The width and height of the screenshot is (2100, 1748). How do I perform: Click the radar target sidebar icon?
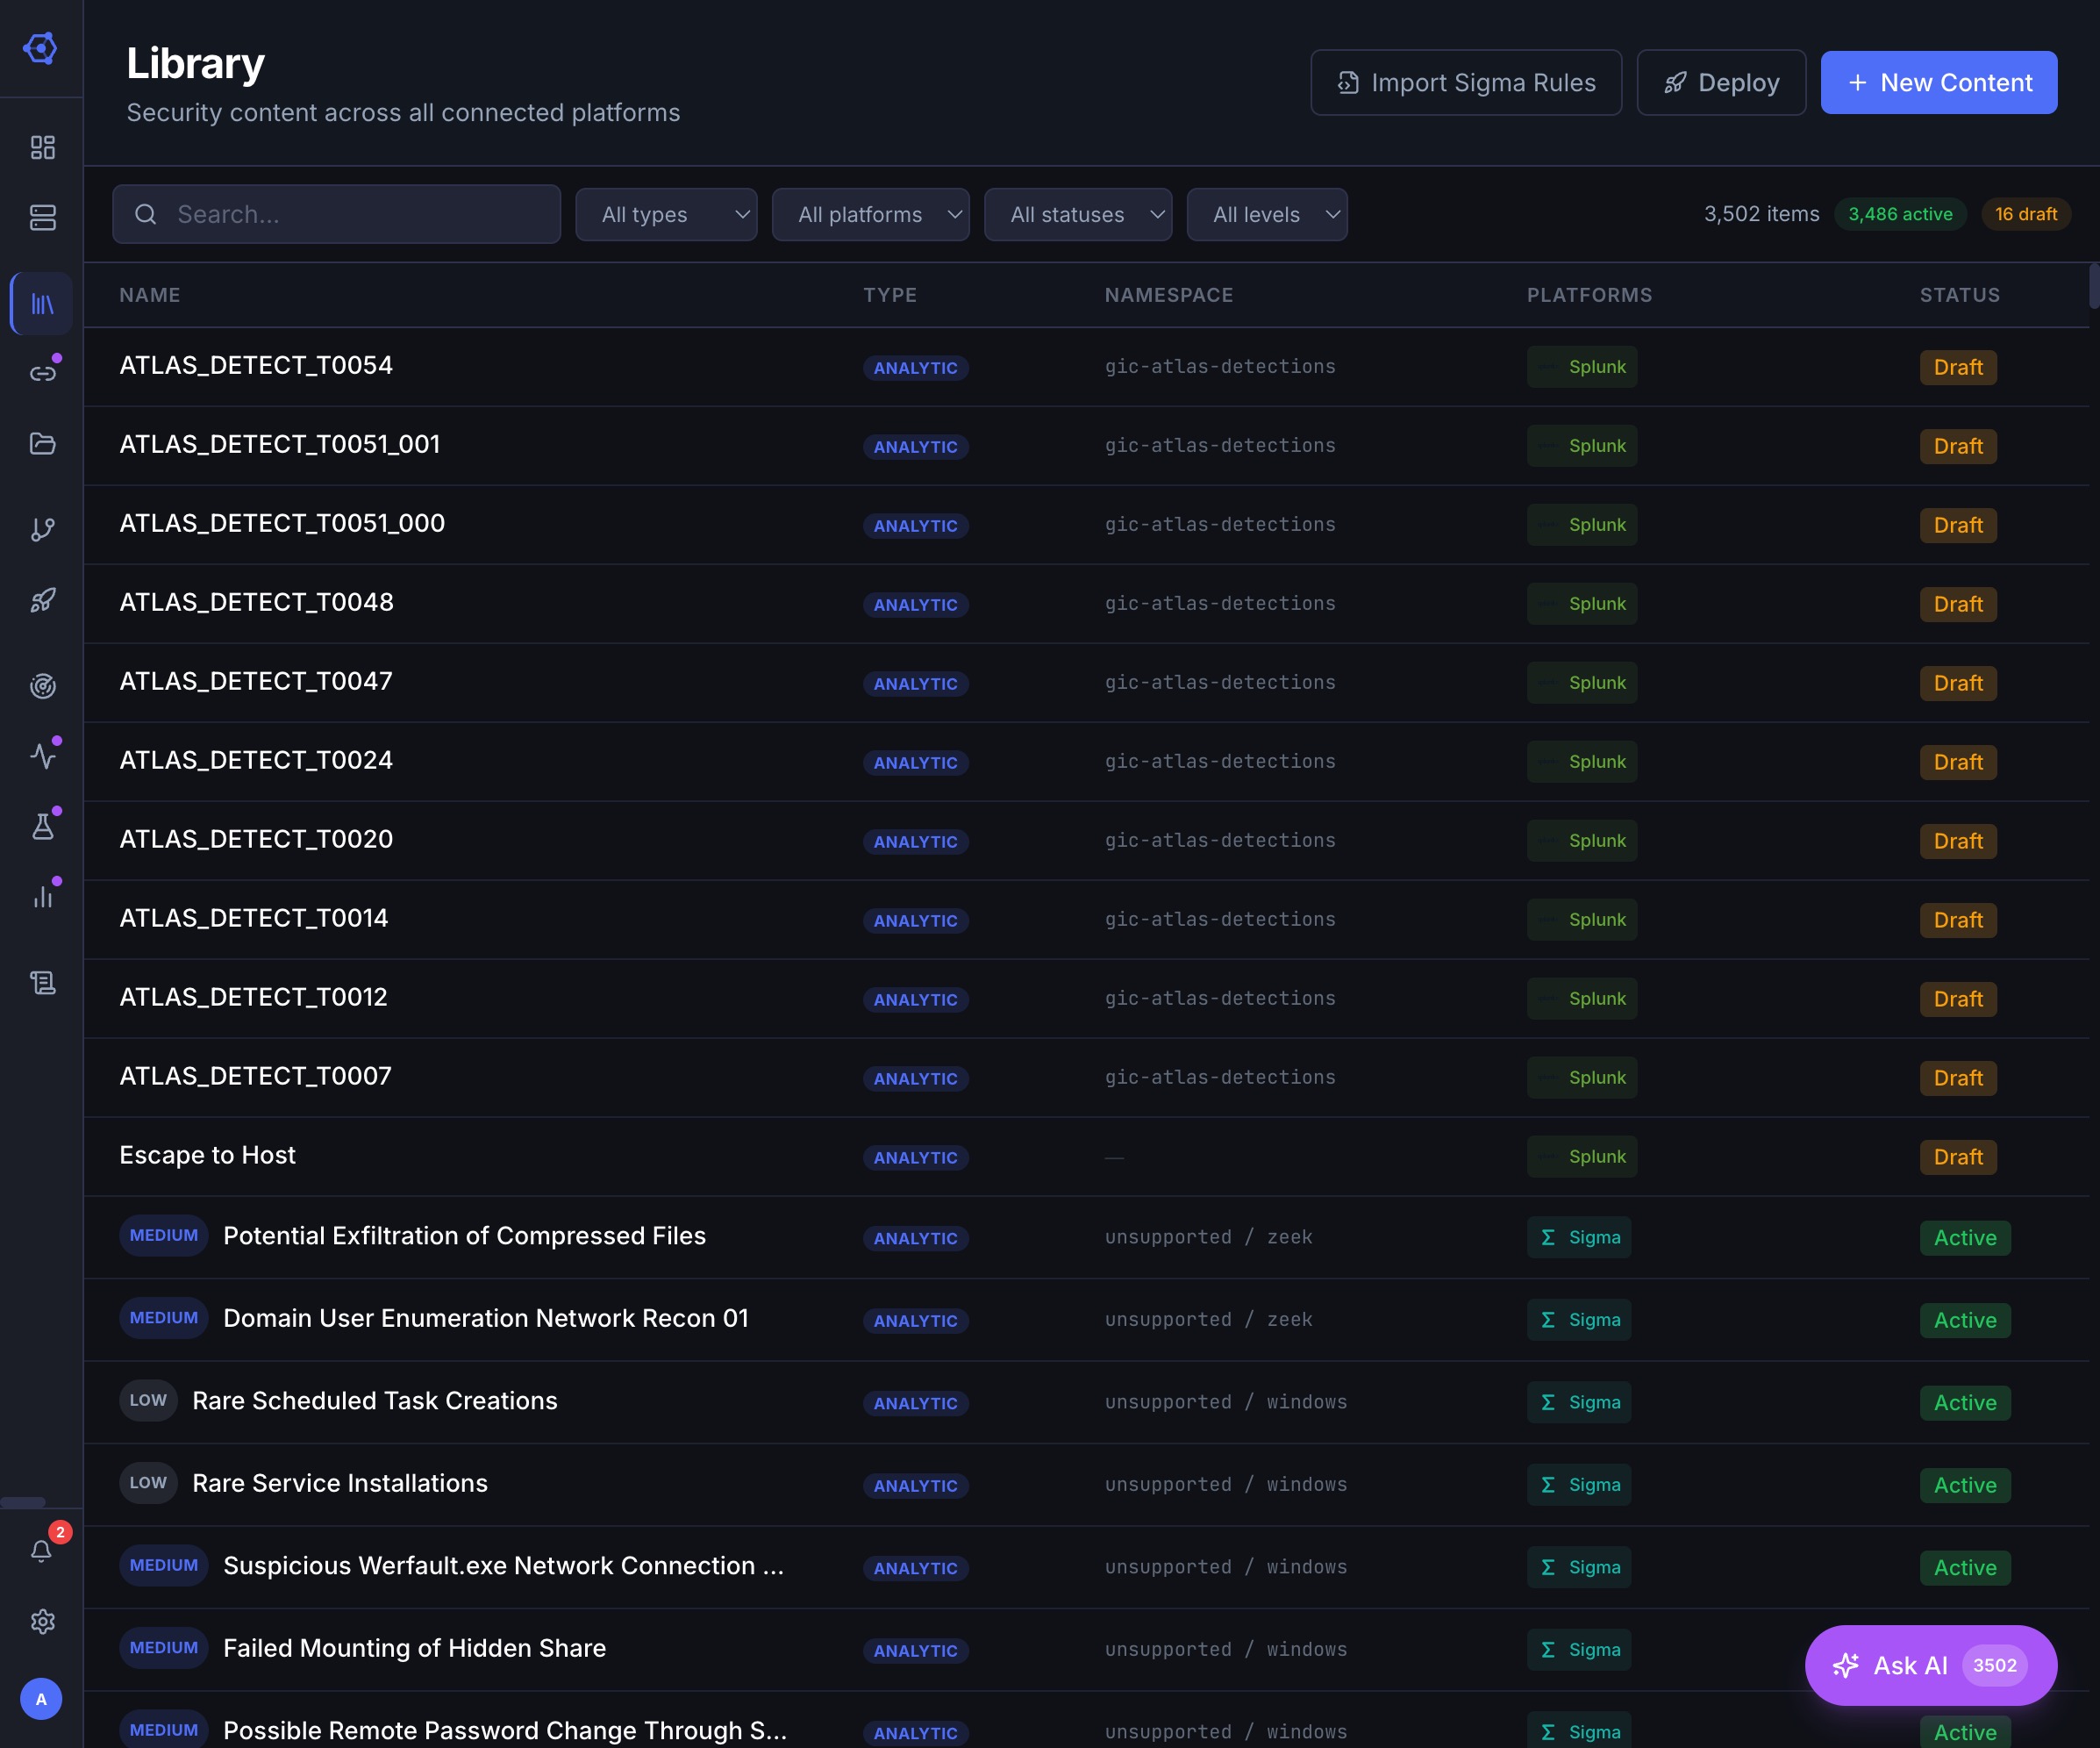[42, 686]
